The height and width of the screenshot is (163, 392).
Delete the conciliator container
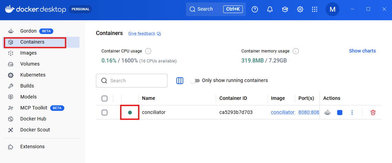pos(373,112)
